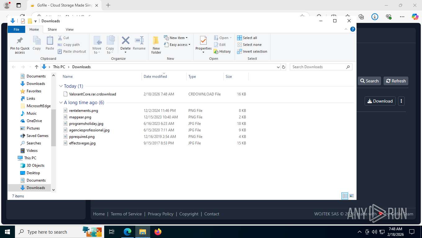Click the Copy ribbon icon
This screenshot has width=422, height=238.
[x=37, y=41]
